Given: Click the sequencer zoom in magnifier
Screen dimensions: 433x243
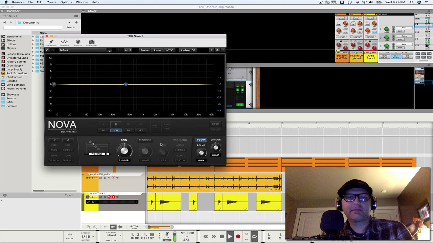Looking at the screenshot, I should (95, 227).
